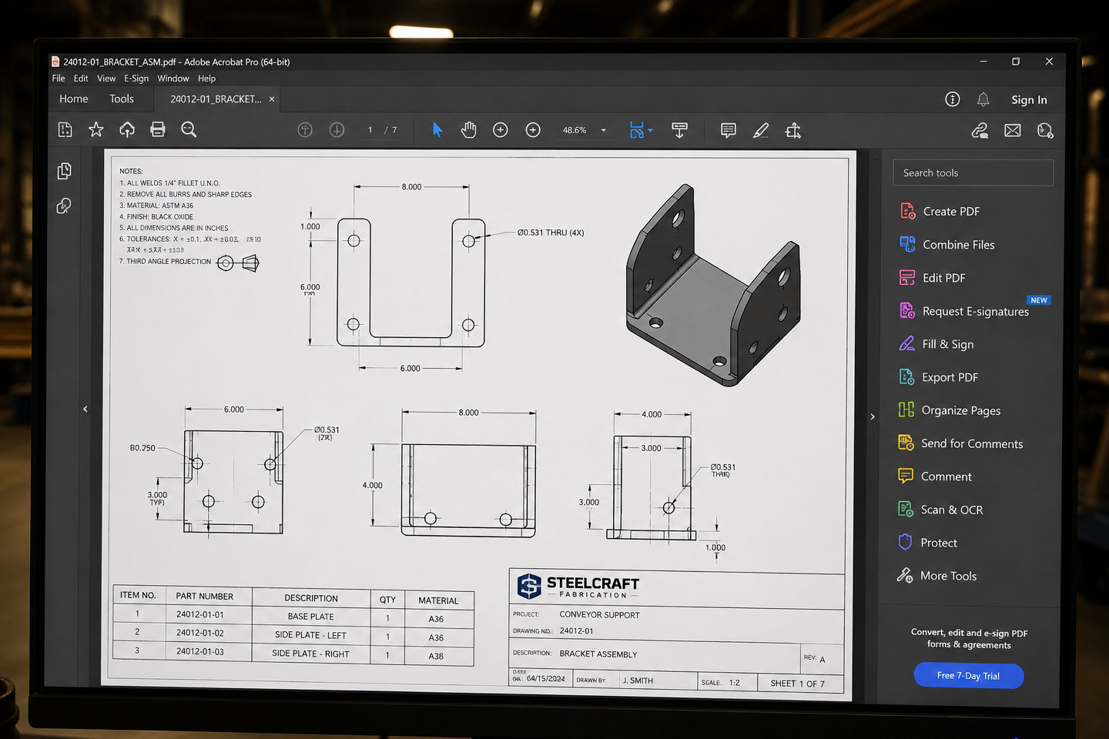This screenshot has height=739, width=1109.
Task: Click the Save to cloud toolbar icon
Action: [65, 130]
